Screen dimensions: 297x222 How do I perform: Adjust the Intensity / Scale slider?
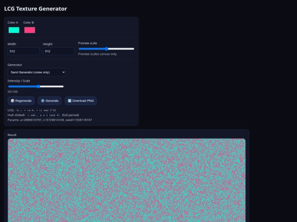pyautogui.click(x=36, y=87)
